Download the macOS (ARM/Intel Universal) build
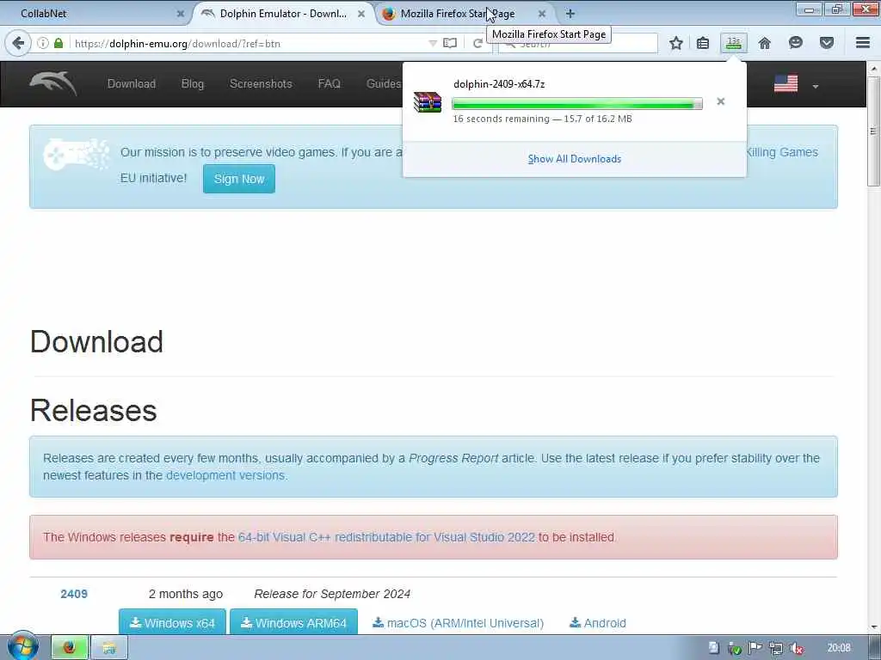881x660 pixels. click(x=458, y=623)
